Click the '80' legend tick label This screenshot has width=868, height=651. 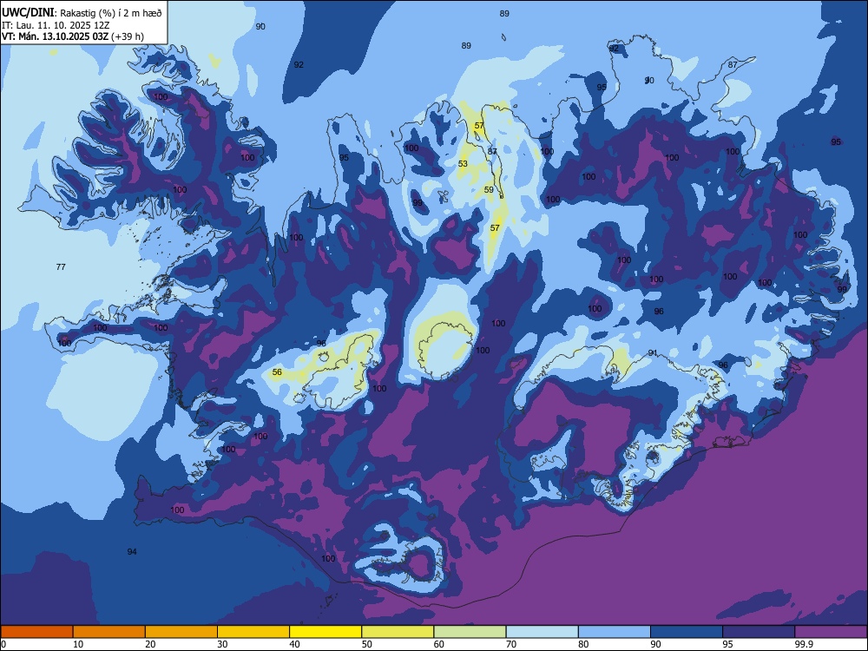[583, 644]
